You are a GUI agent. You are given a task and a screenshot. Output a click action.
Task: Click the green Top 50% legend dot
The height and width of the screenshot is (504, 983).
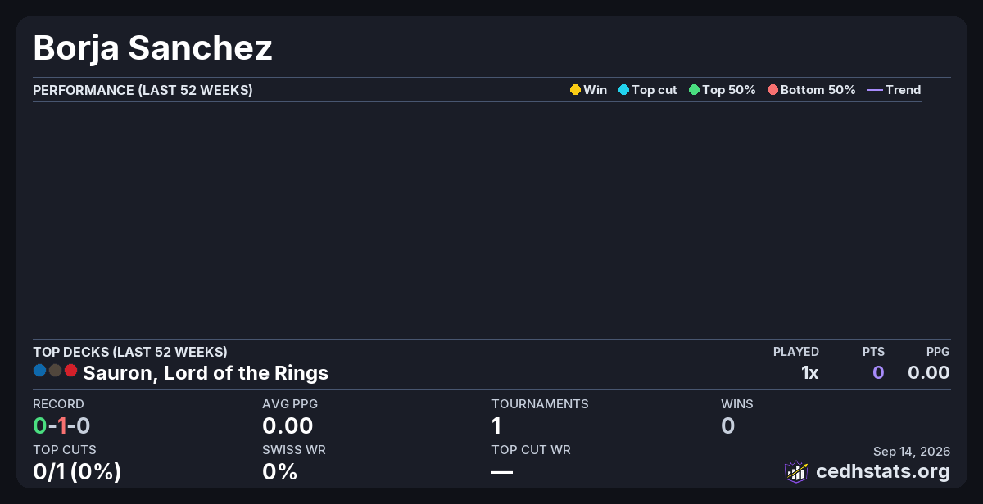pos(694,90)
